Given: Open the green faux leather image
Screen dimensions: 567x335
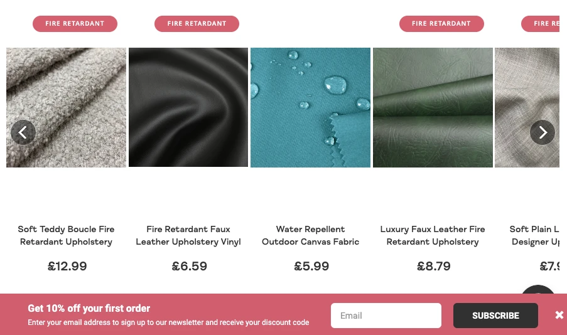Looking at the screenshot, I should click(433, 107).
